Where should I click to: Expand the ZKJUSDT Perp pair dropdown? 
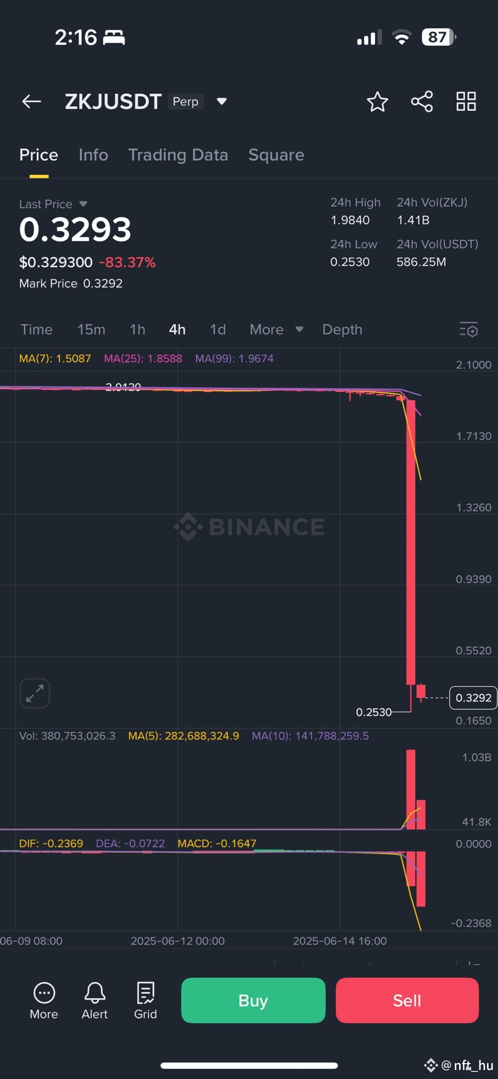(222, 101)
